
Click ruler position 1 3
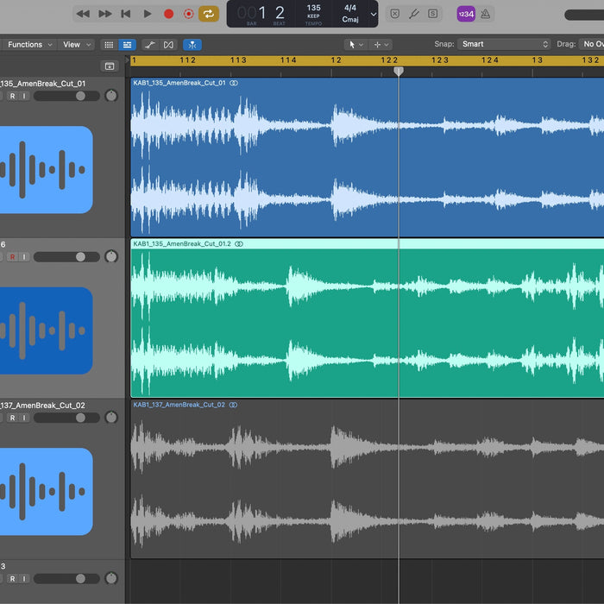(537, 60)
